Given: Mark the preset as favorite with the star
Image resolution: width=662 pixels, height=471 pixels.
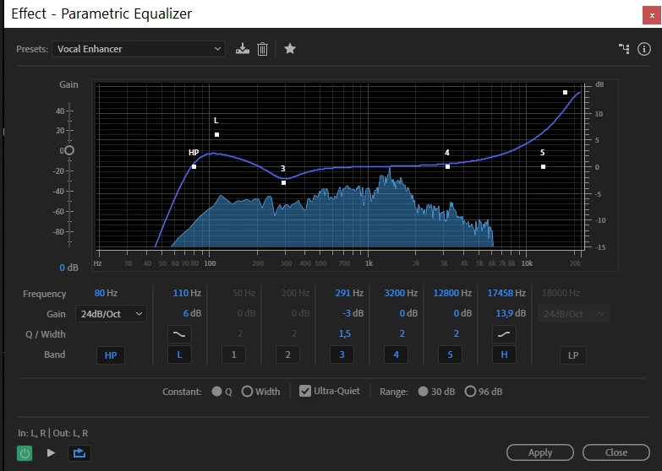Looking at the screenshot, I should point(290,49).
